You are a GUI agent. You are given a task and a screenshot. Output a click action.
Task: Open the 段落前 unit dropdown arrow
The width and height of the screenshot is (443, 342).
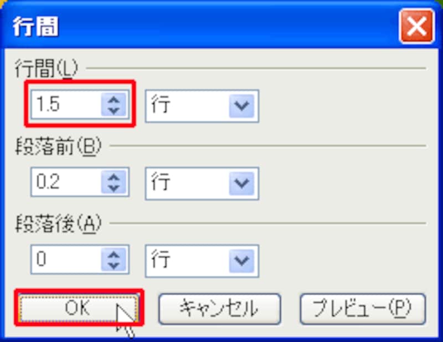click(241, 183)
